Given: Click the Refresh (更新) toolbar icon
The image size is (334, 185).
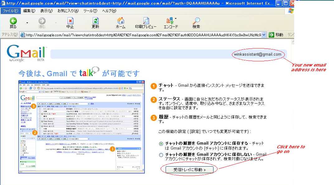Looking at the screenshot, I should 96,21.
